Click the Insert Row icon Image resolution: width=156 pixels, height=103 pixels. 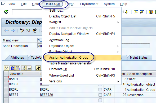coord(23,68)
